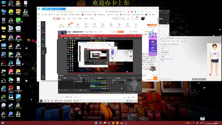Click 开始录制 button in OBS controls

click(x=134, y=82)
